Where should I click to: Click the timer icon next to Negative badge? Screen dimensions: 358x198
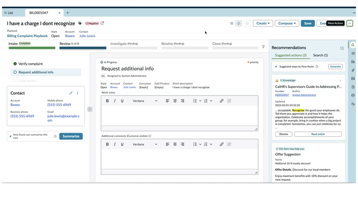coord(102,23)
